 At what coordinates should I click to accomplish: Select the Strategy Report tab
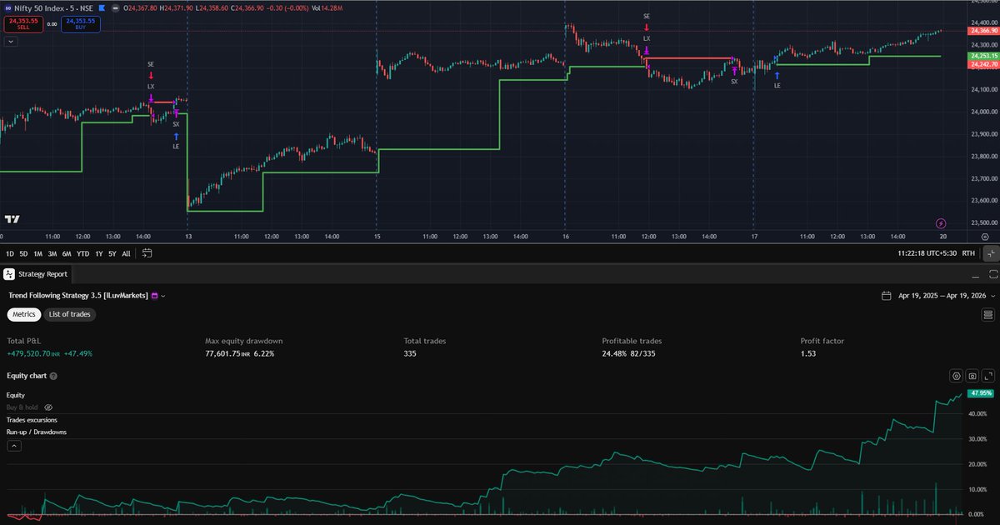37,273
